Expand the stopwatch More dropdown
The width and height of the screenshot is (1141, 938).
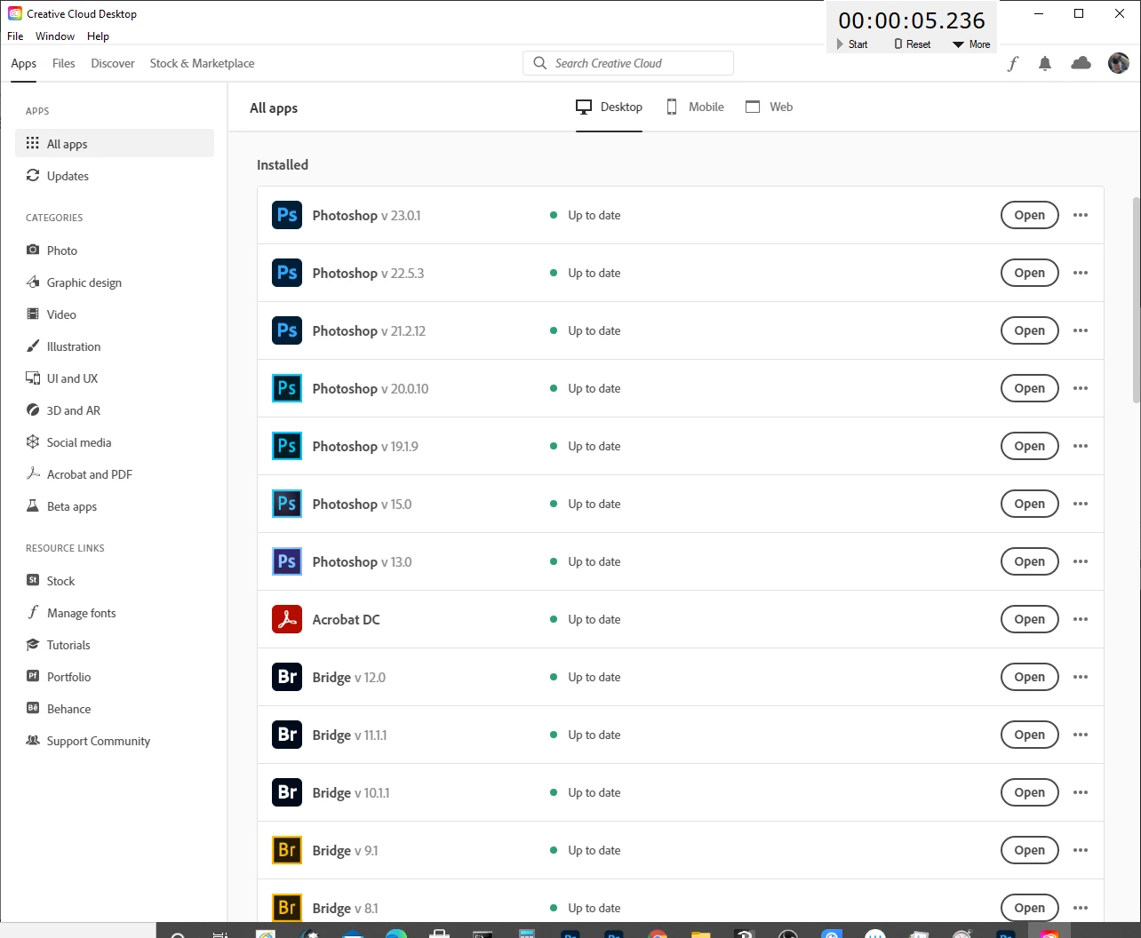(x=971, y=44)
